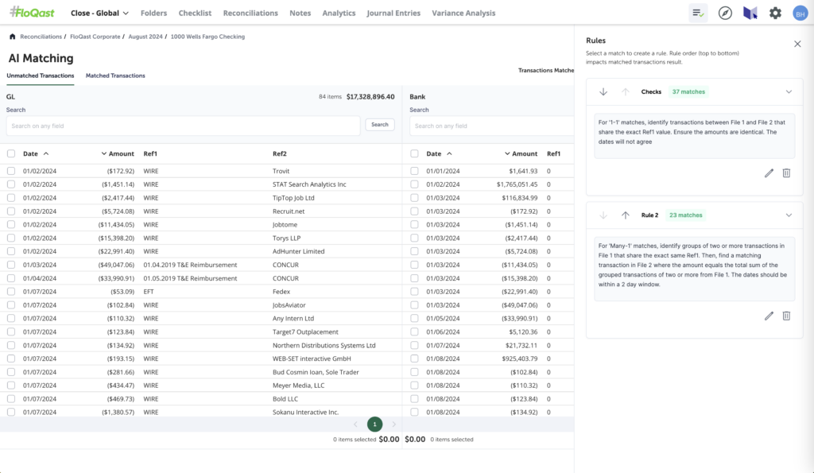This screenshot has height=473, width=814.
Task: Check the GL row for Torys LLP
Action: click(11, 238)
